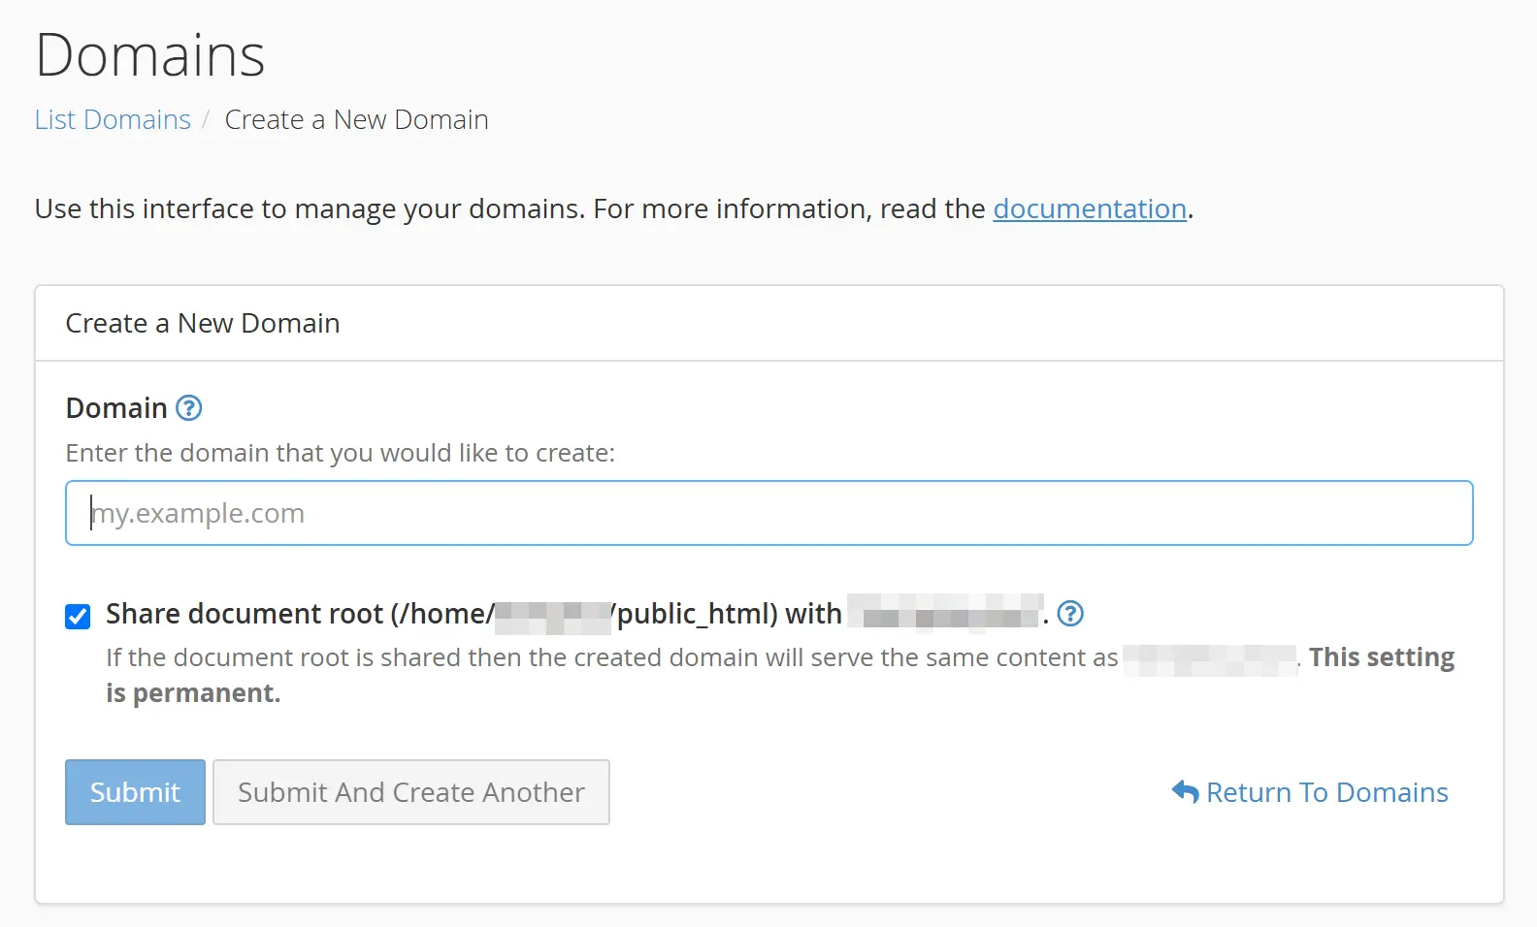Open help icon after Share document root
The image size is (1537, 927).
click(1070, 614)
